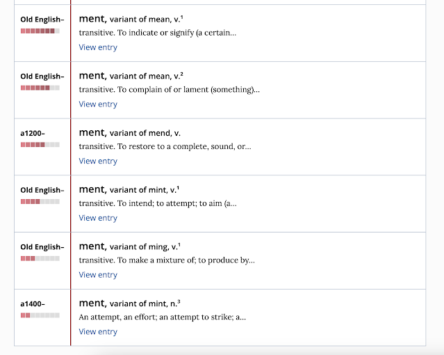The image size is (444, 355).
Task: Open View entry for mean, v.² variant
Action: coord(98,104)
